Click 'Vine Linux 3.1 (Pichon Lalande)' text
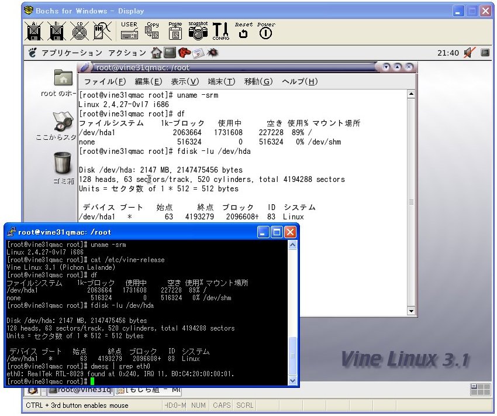497x416 pixels. [61, 267]
